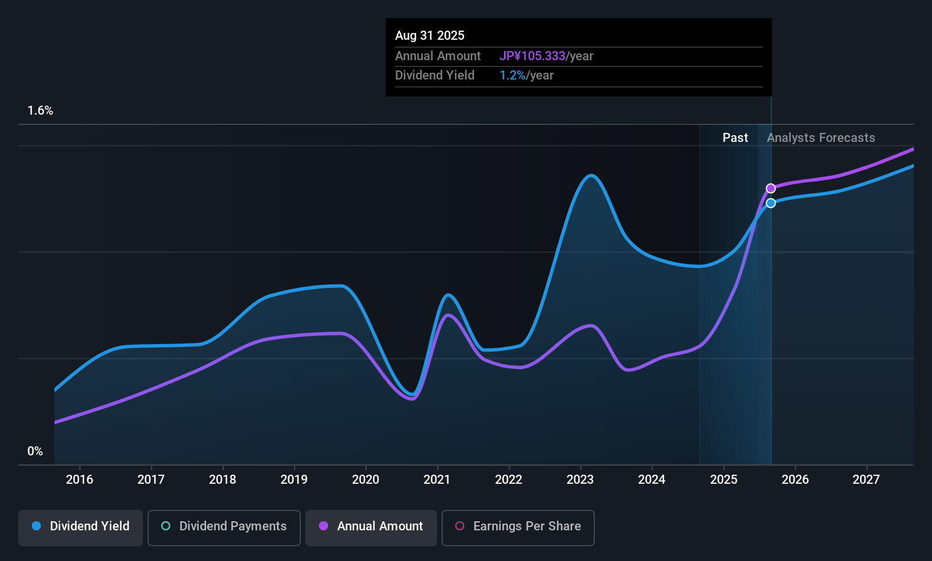Click the blue Dividend Yield legend dot
Viewport: 932px width, 561px height.
coord(36,526)
